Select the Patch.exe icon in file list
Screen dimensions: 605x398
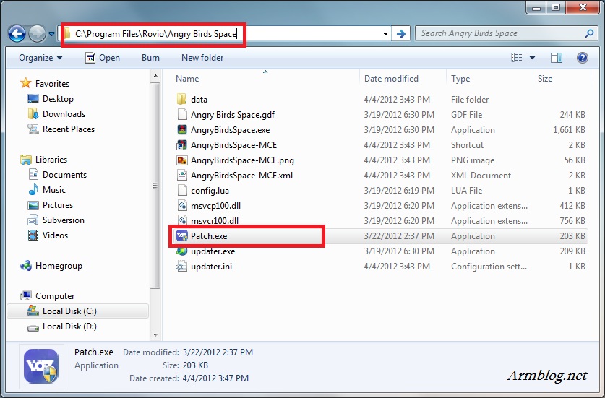[181, 235]
